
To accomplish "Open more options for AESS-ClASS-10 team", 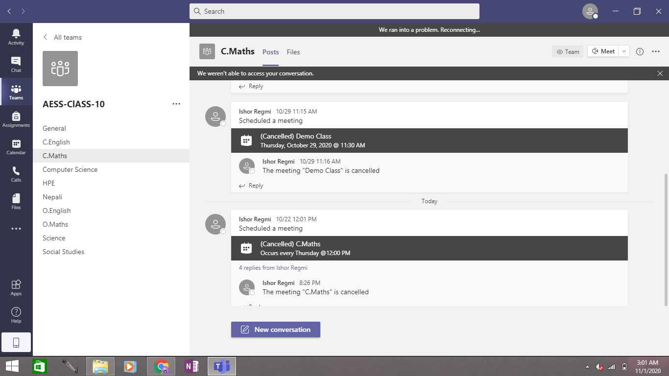I will point(176,104).
